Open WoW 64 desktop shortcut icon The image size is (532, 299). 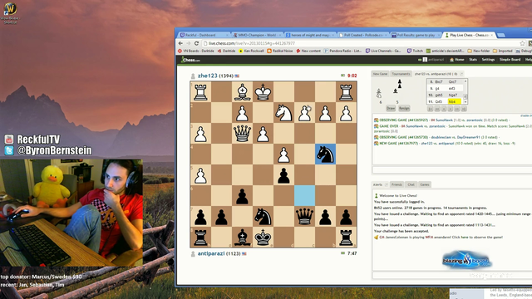coord(10,13)
